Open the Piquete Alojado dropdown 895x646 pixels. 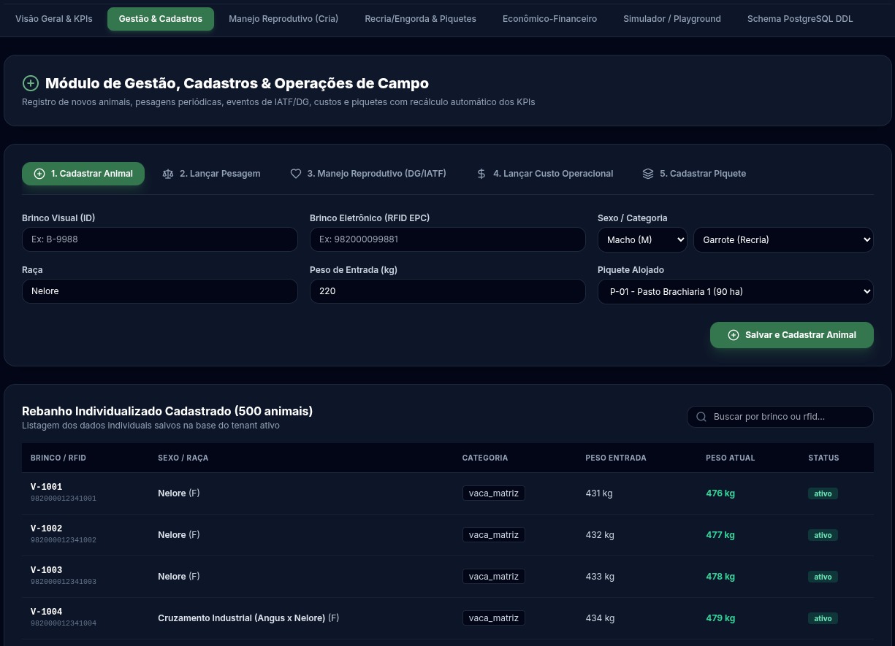coord(736,291)
